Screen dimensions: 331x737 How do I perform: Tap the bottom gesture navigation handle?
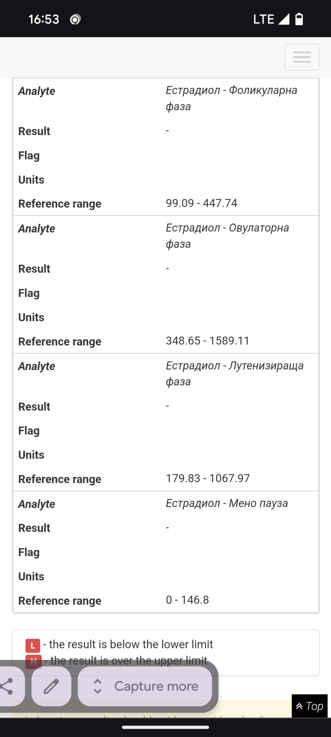coord(165,727)
